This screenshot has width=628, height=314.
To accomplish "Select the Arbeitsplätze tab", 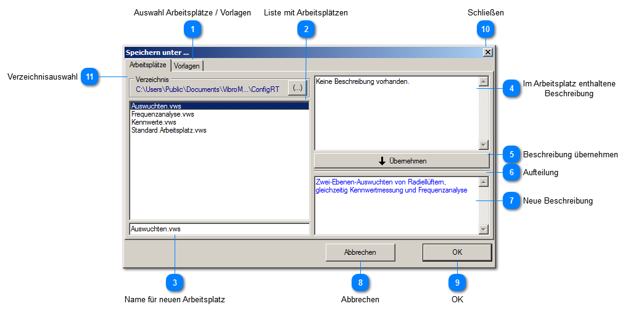I will click(x=147, y=65).
